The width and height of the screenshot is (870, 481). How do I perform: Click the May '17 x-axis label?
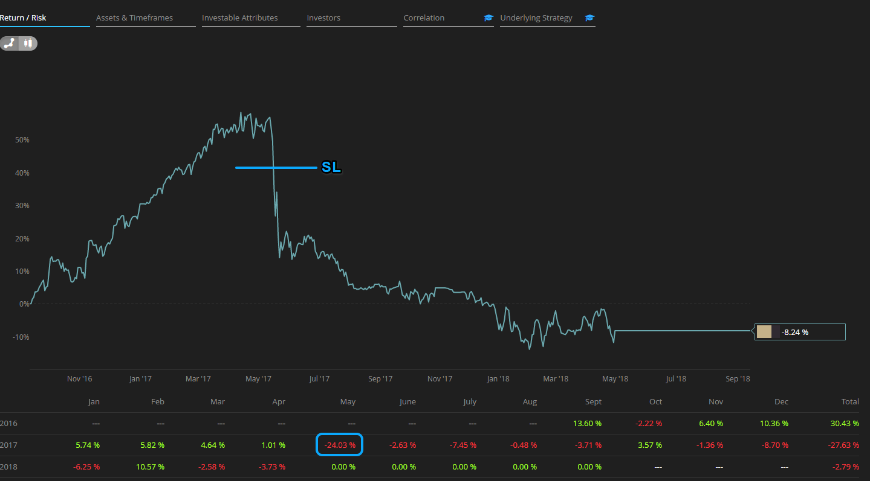[258, 379]
